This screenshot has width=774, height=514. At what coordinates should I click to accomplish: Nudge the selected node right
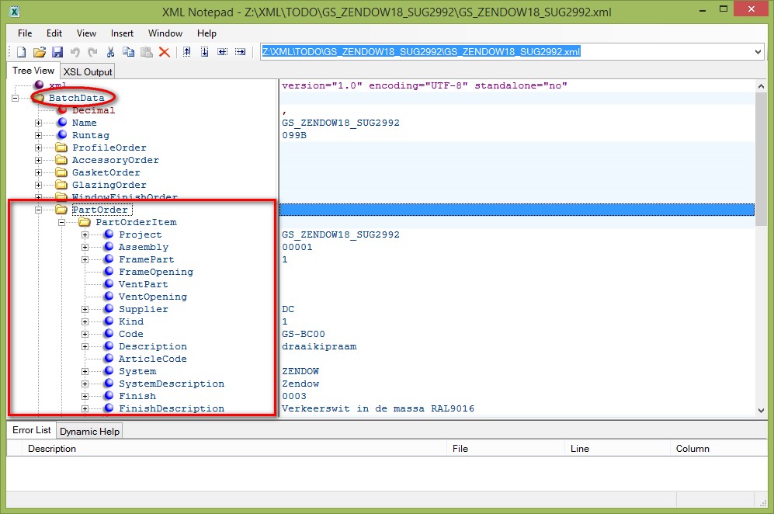point(241,52)
